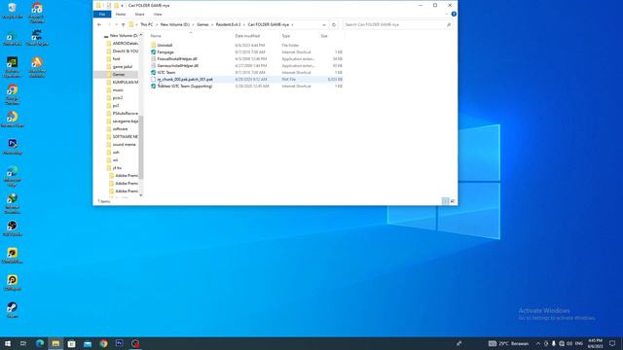Select the font folder in tree

116,58
